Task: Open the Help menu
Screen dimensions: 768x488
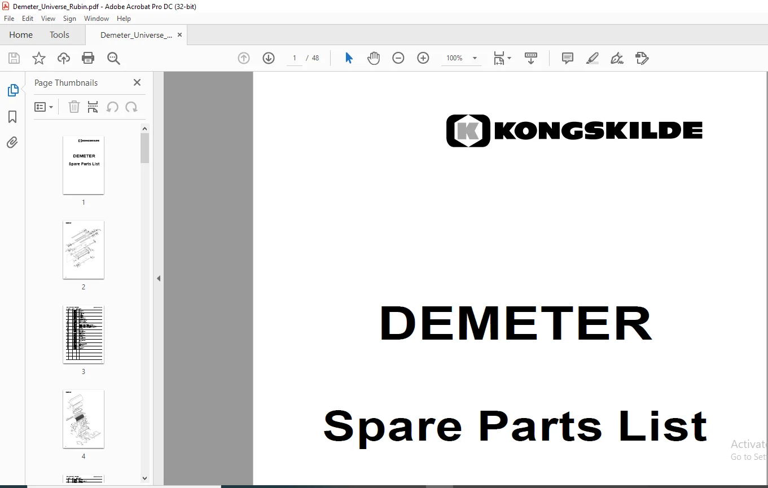Action: 124,19
